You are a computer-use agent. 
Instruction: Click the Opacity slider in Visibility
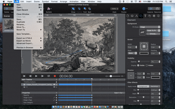[143, 62]
